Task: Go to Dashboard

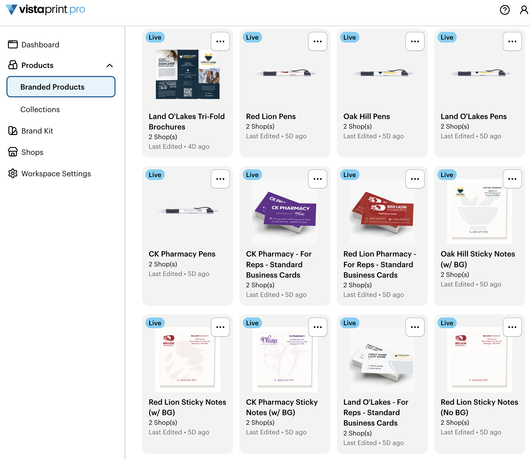Action: (40, 45)
